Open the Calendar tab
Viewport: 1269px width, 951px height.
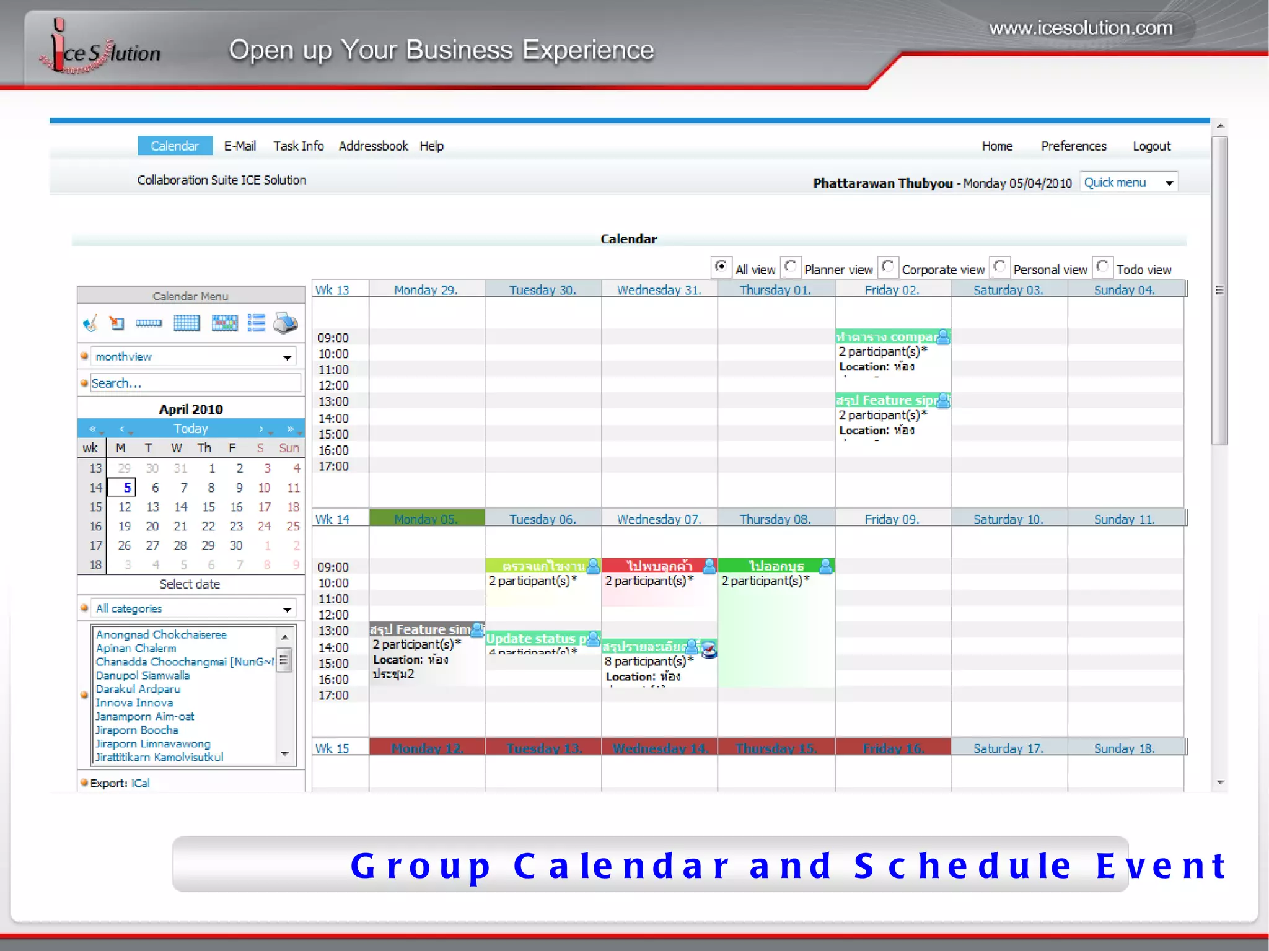coord(175,146)
